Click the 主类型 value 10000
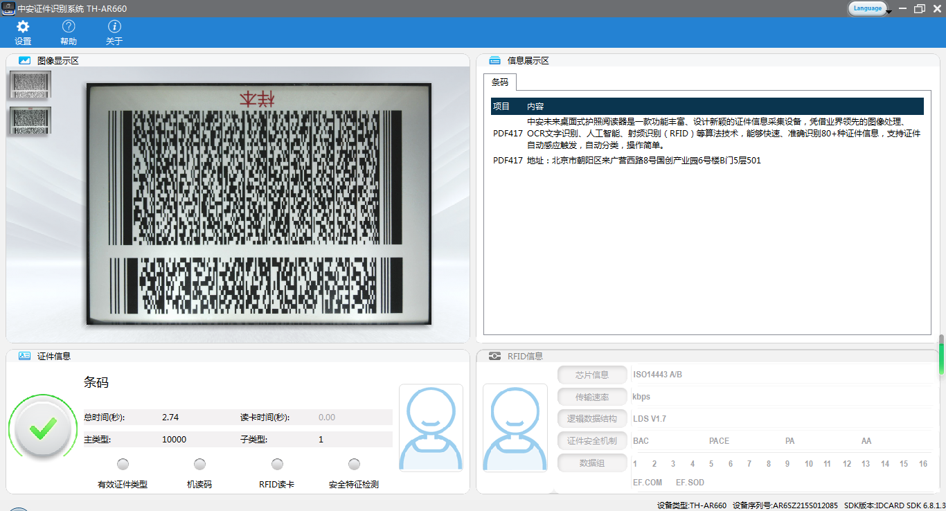Viewport: 946px width, 511px height. click(x=174, y=440)
